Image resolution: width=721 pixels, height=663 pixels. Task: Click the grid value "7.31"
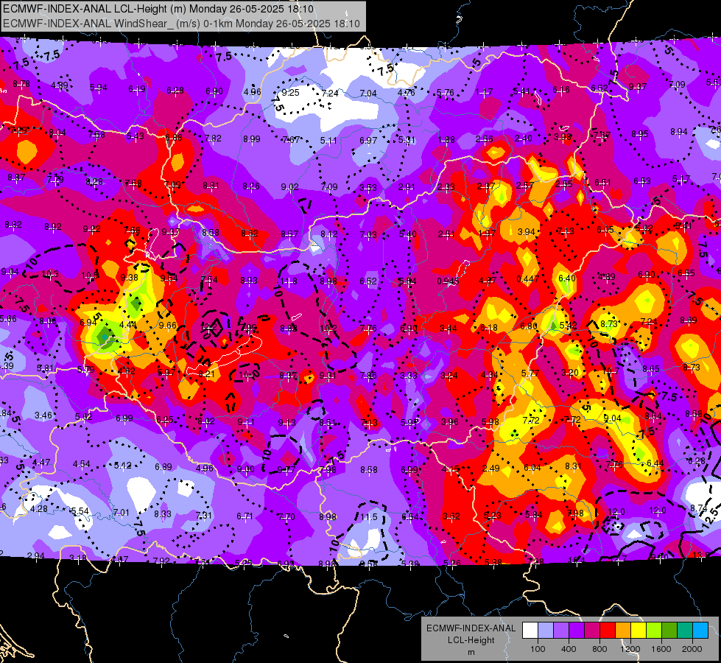[x=204, y=515]
